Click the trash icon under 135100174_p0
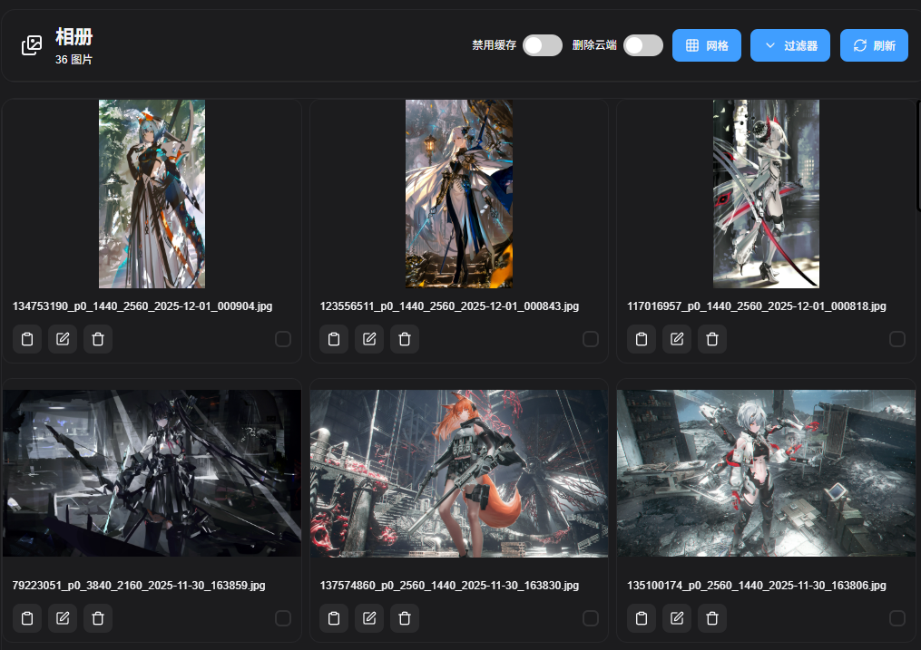 click(711, 617)
